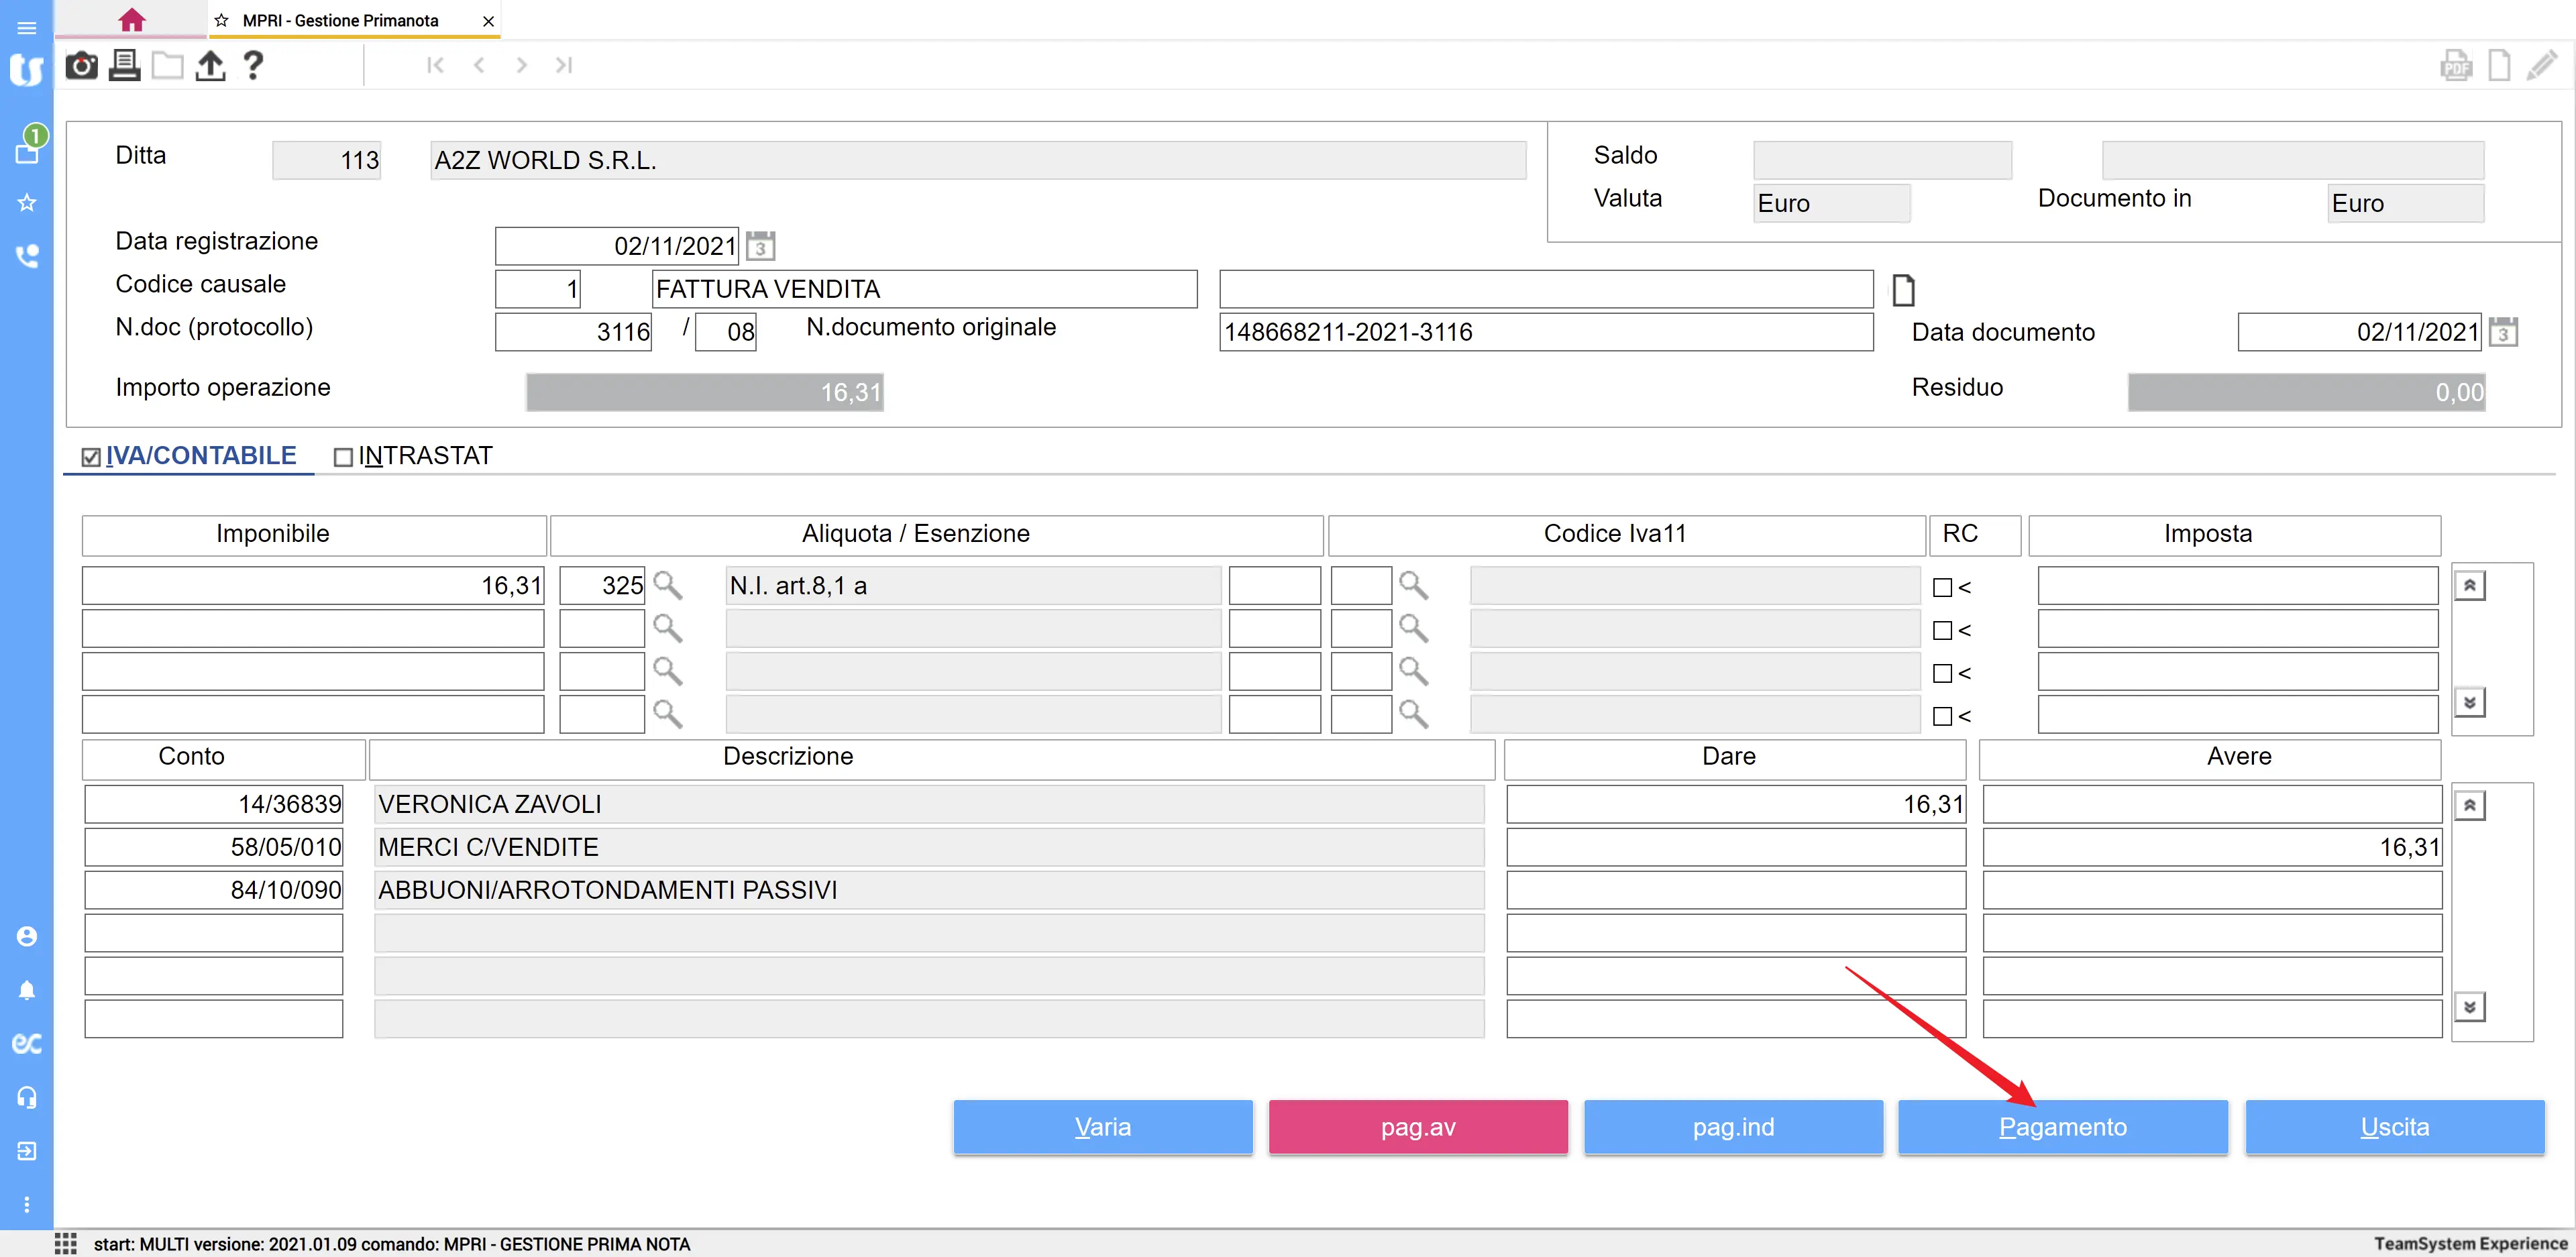
Task: Click the upload arrow icon
Action: [x=210, y=66]
